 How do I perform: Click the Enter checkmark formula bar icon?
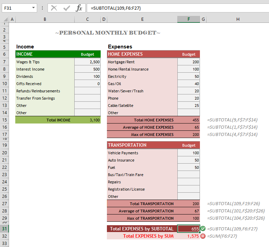(67, 8)
